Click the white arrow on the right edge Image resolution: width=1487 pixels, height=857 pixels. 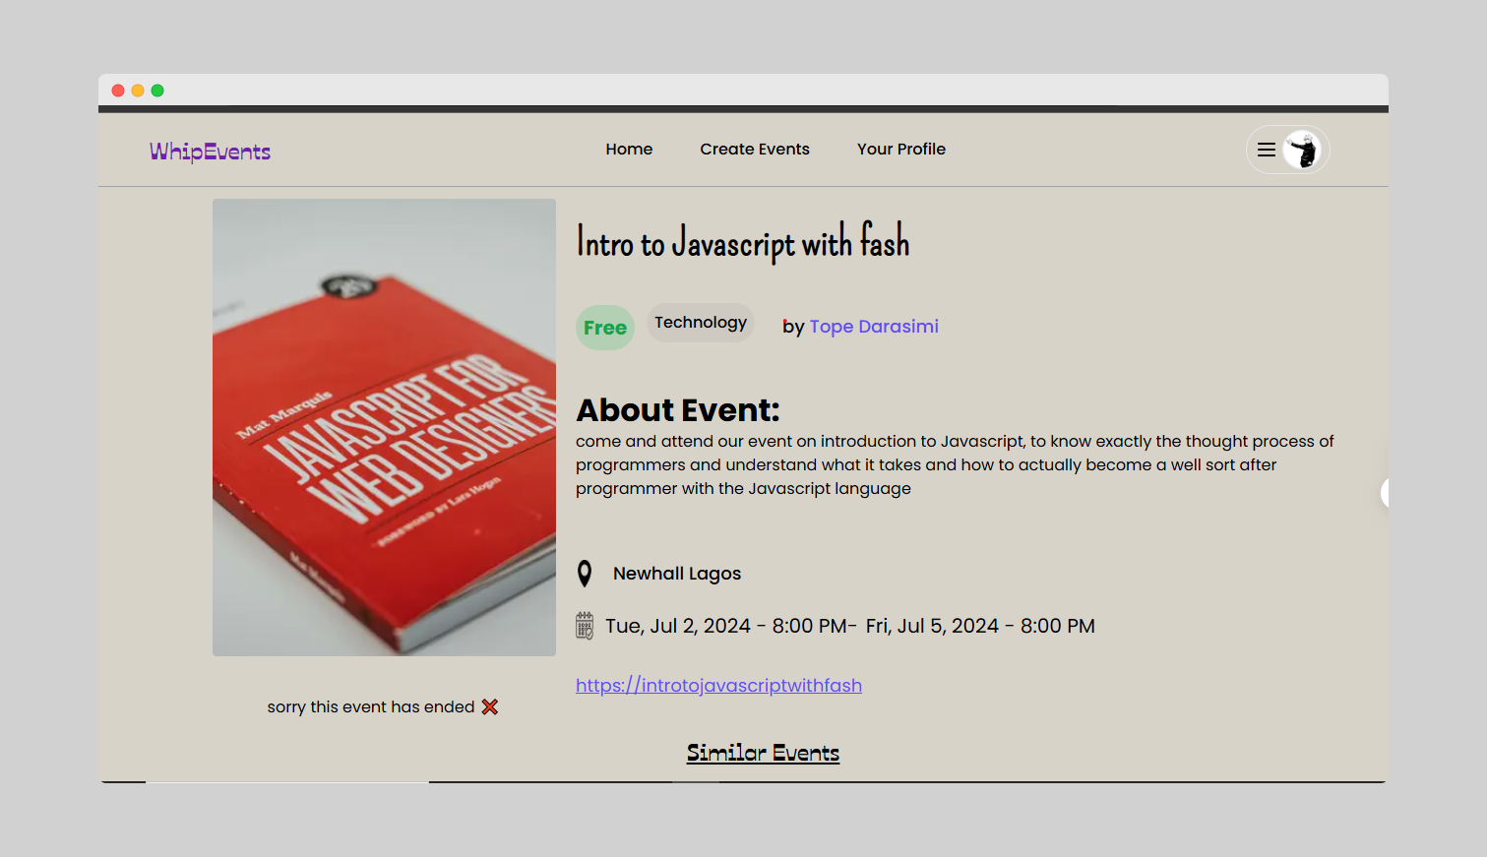(1384, 494)
